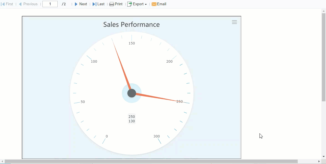This screenshot has width=326, height=164.
Task: Click the 250 gauge scale label
Action: coord(180,102)
